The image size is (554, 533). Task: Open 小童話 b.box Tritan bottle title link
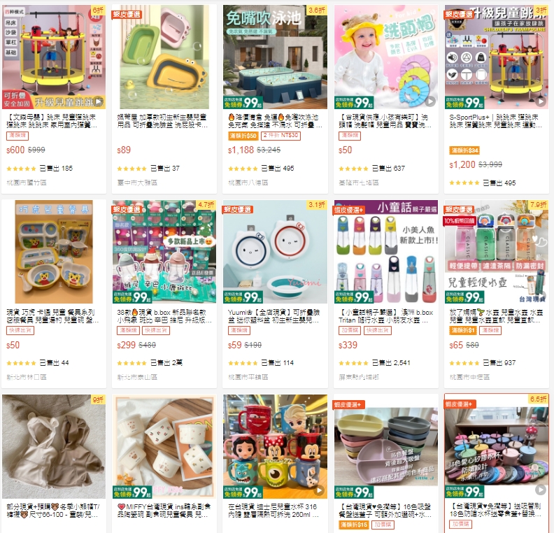[x=386, y=316]
